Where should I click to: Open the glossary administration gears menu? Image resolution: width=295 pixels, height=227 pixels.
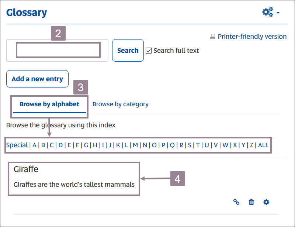267,11
